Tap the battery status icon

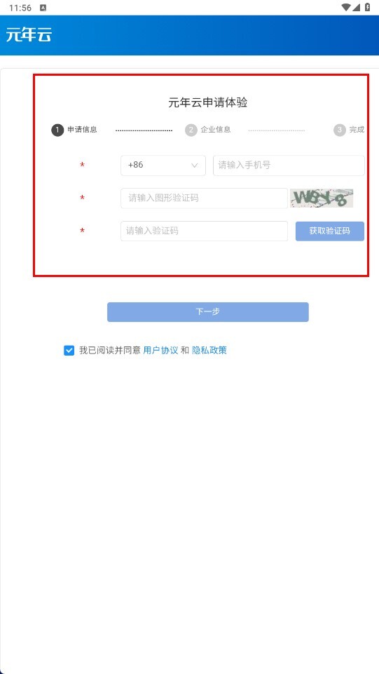(367, 7)
